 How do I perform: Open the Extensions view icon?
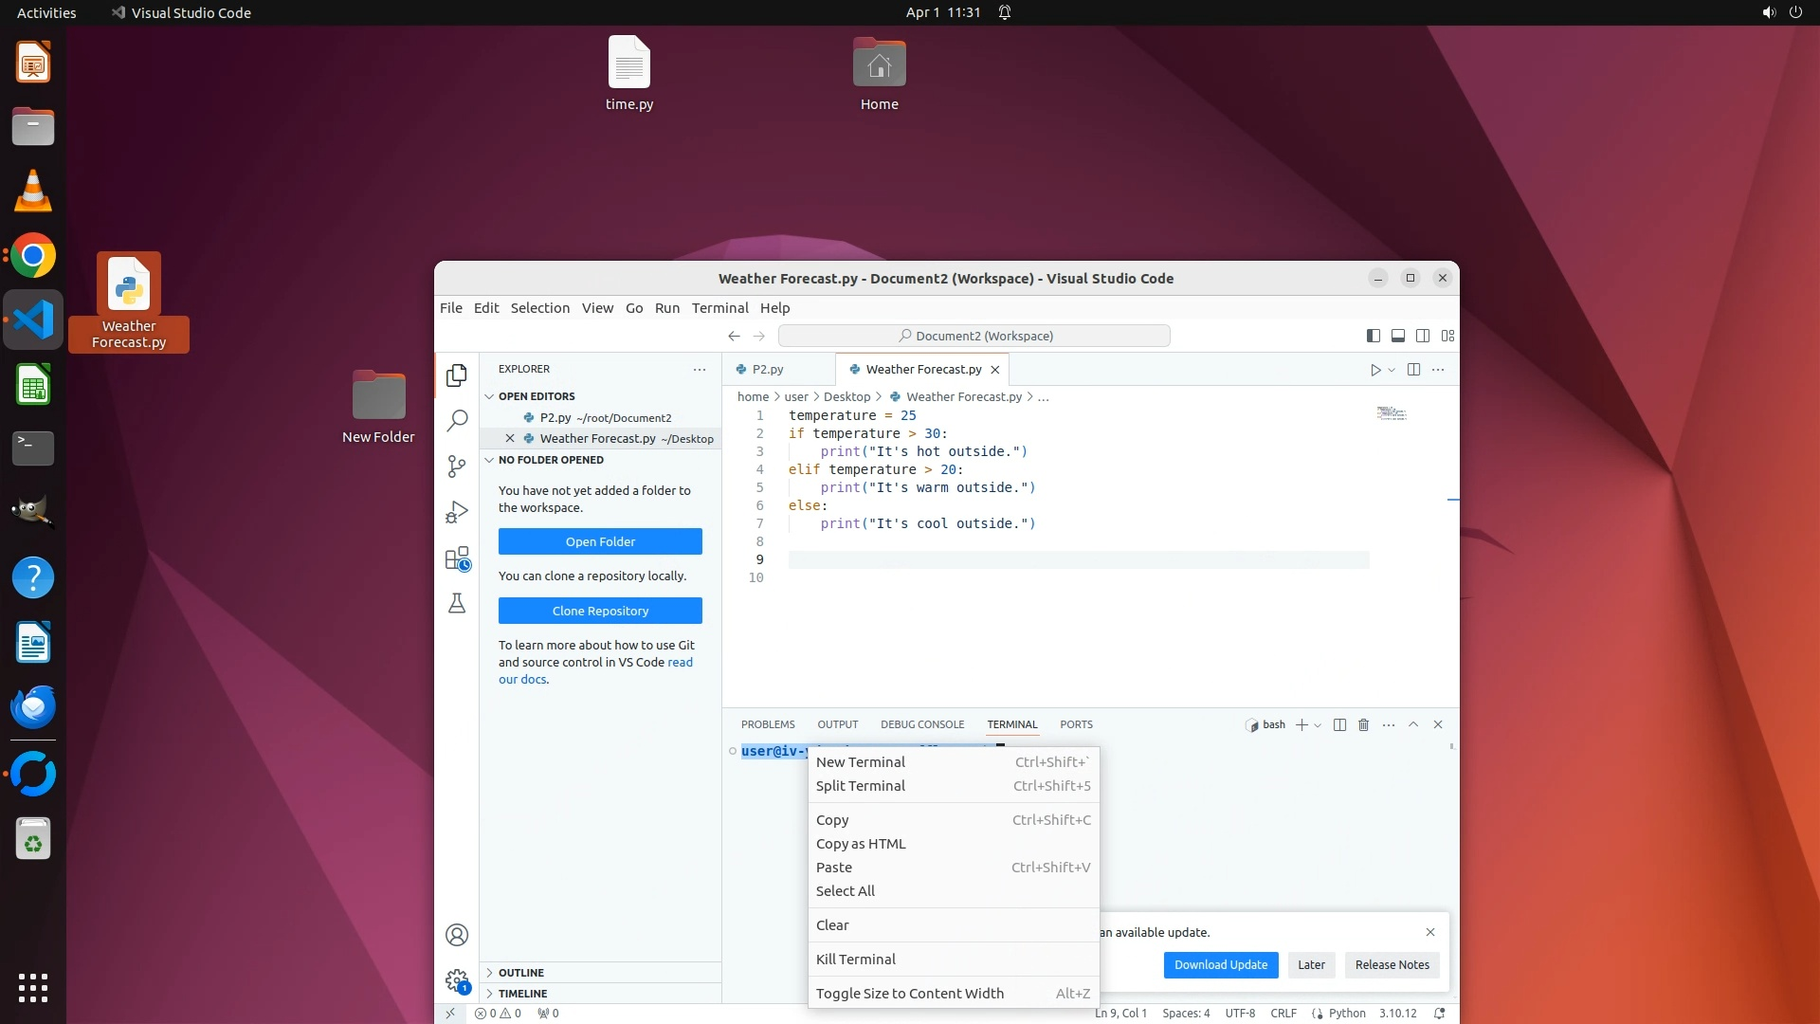click(457, 558)
